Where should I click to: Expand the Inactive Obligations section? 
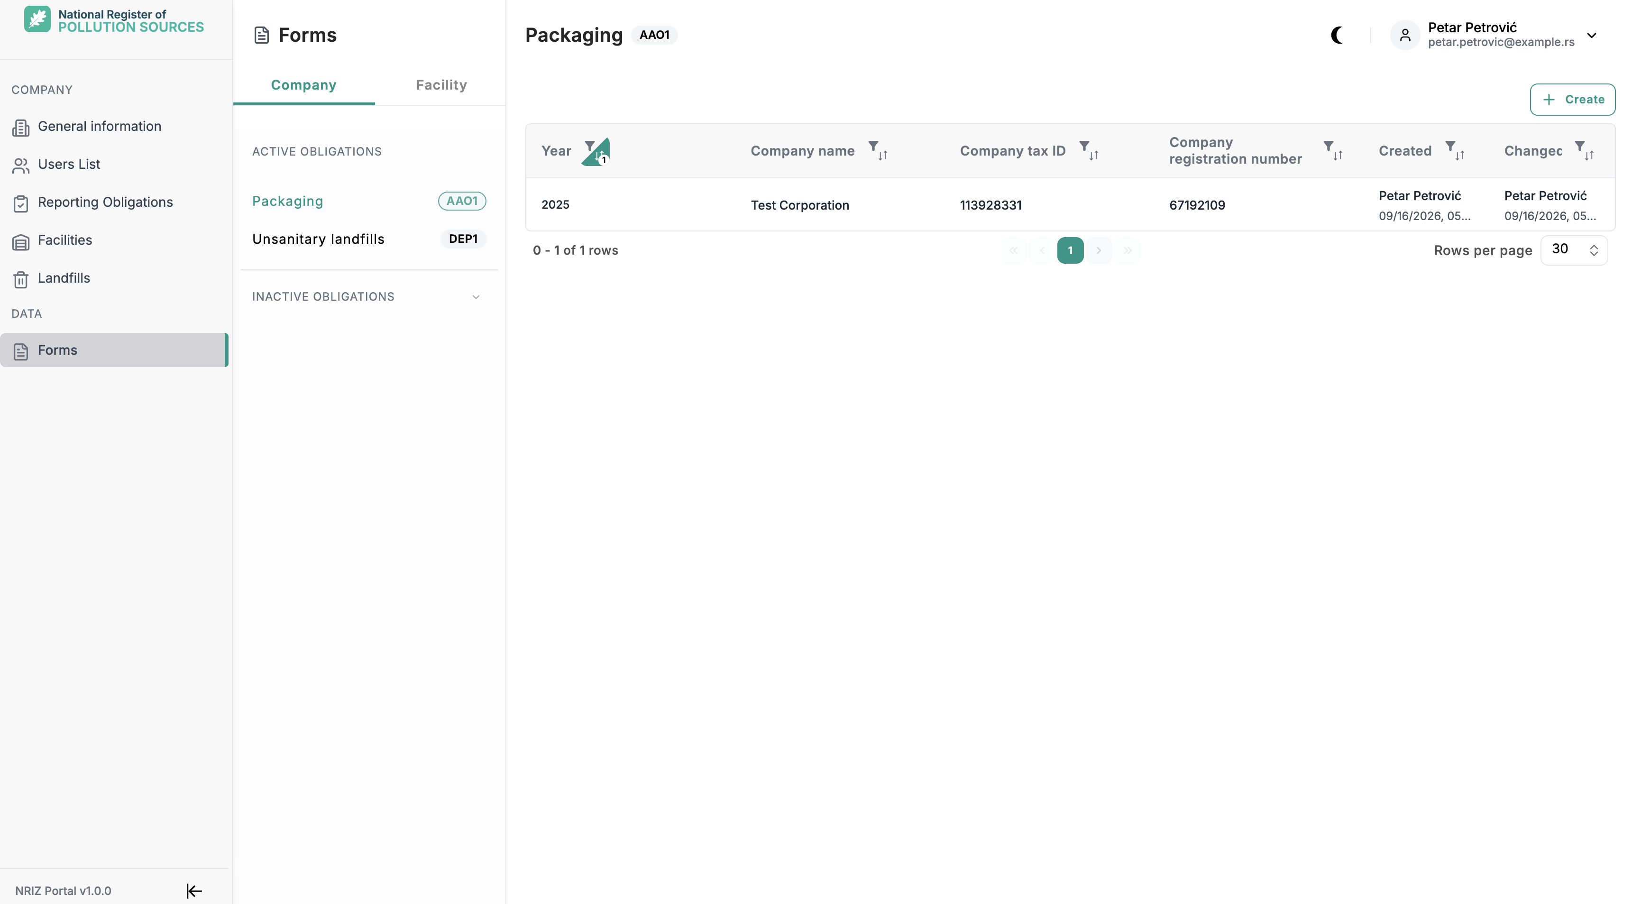click(x=369, y=297)
